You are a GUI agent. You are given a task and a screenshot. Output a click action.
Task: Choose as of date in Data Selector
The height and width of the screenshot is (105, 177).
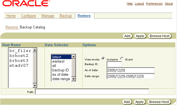[61, 74]
